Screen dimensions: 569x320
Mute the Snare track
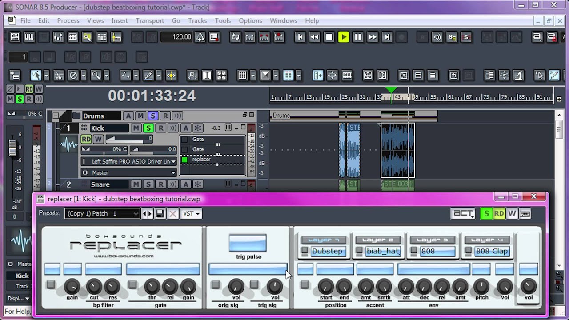pos(136,184)
